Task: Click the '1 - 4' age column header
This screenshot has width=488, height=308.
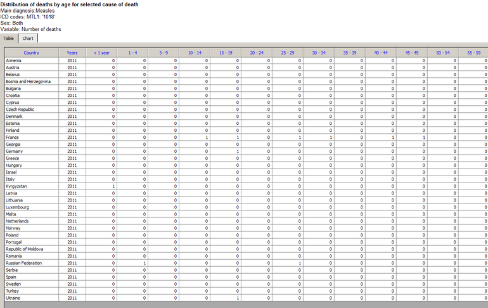Action: coord(132,53)
